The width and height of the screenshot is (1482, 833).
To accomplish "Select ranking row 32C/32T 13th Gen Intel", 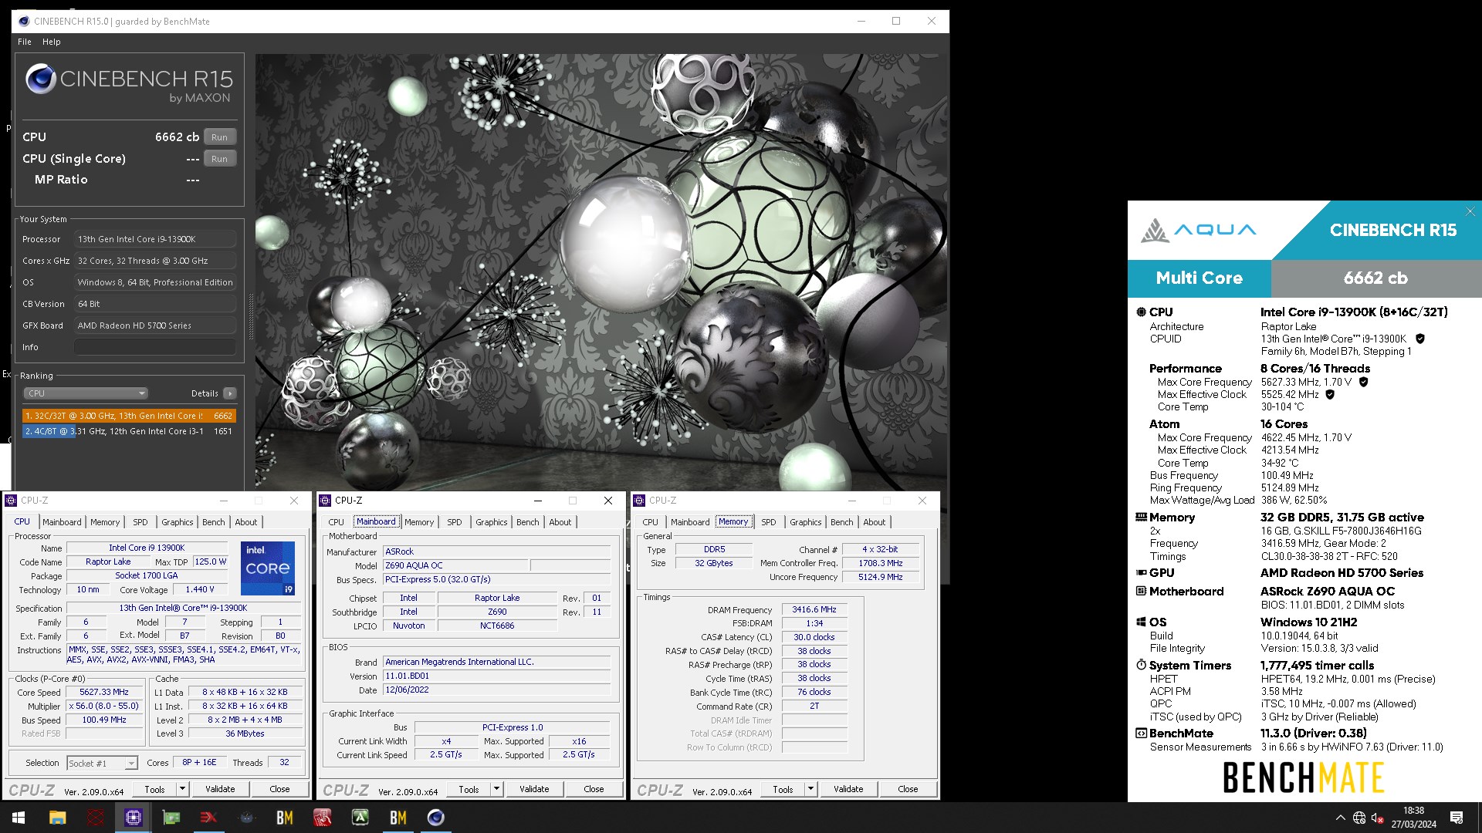I will [x=129, y=416].
